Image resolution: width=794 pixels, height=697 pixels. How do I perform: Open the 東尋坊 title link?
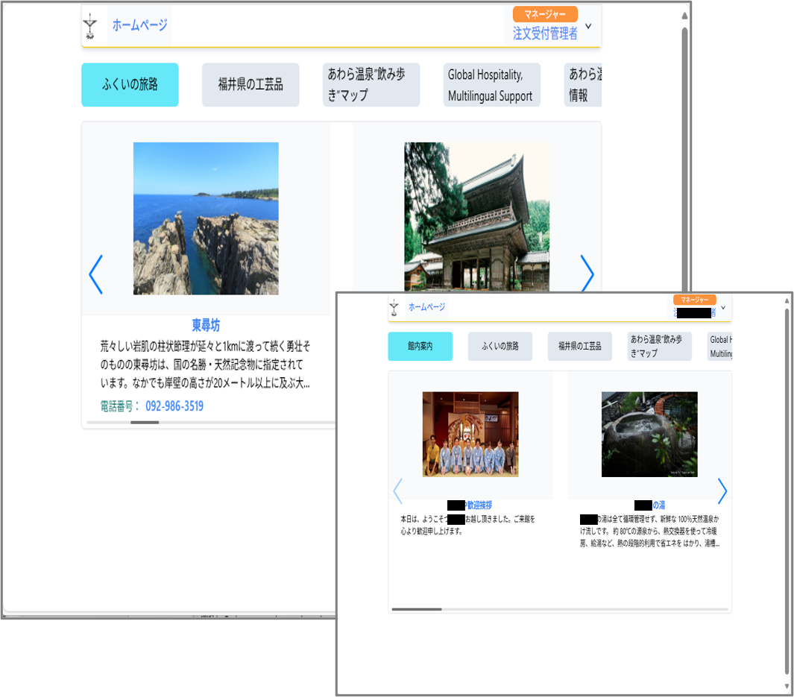coord(206,325)
